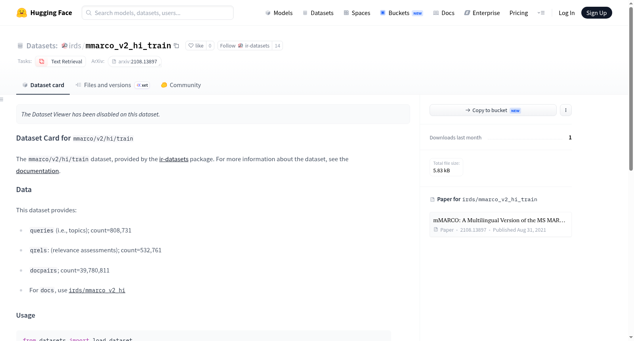This screenshot has width=634, height=341.
Task: Click the 'Downloads last month' label
Action: pos(455,137)
